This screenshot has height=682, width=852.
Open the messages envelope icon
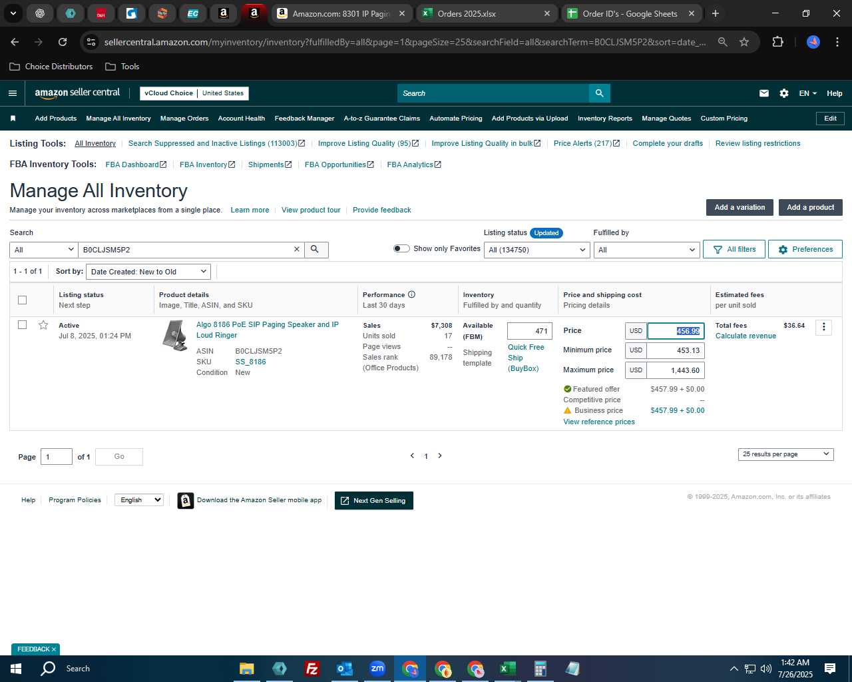pyautogui.click(x=764, y=93)
